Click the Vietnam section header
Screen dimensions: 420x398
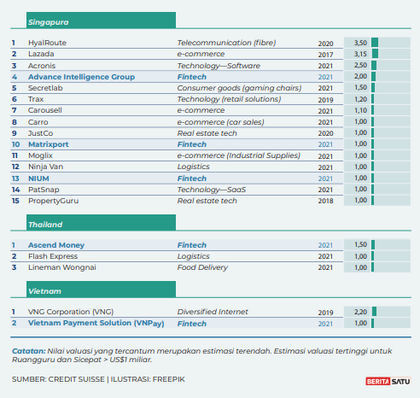tap(101, 290)
